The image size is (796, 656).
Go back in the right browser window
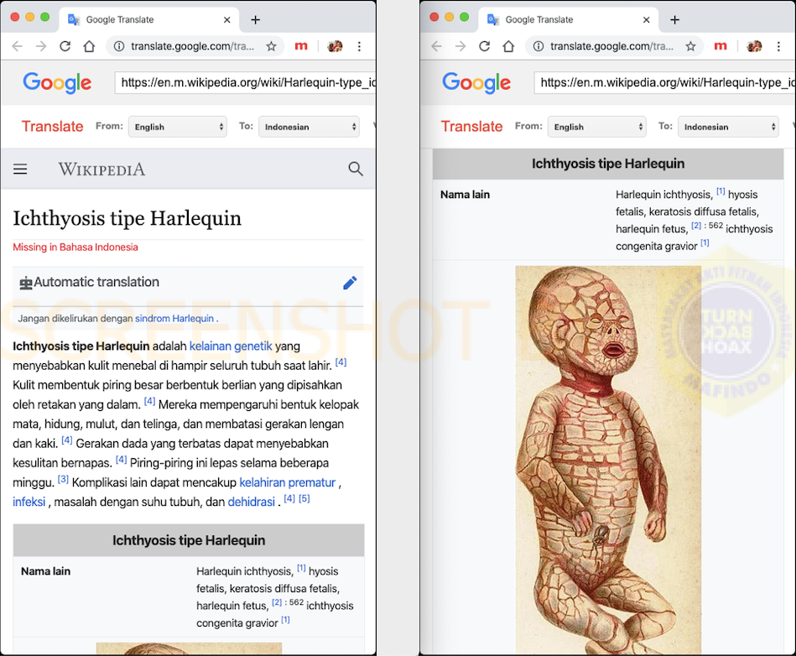[x=436, y=46]
